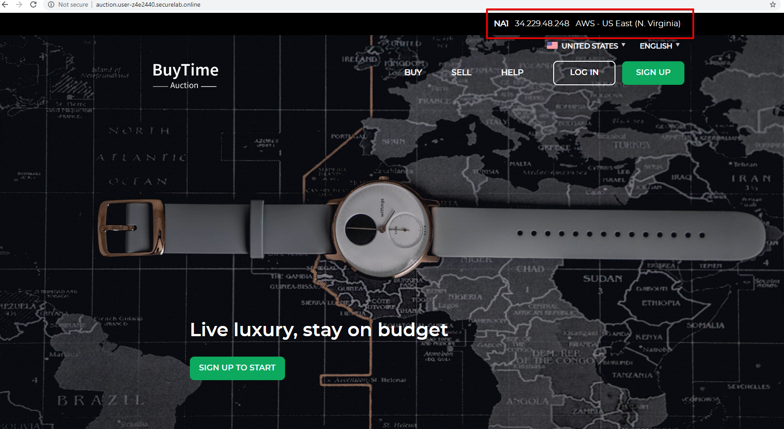Click the 34.229.48.248 IP address text

point(542,24)
